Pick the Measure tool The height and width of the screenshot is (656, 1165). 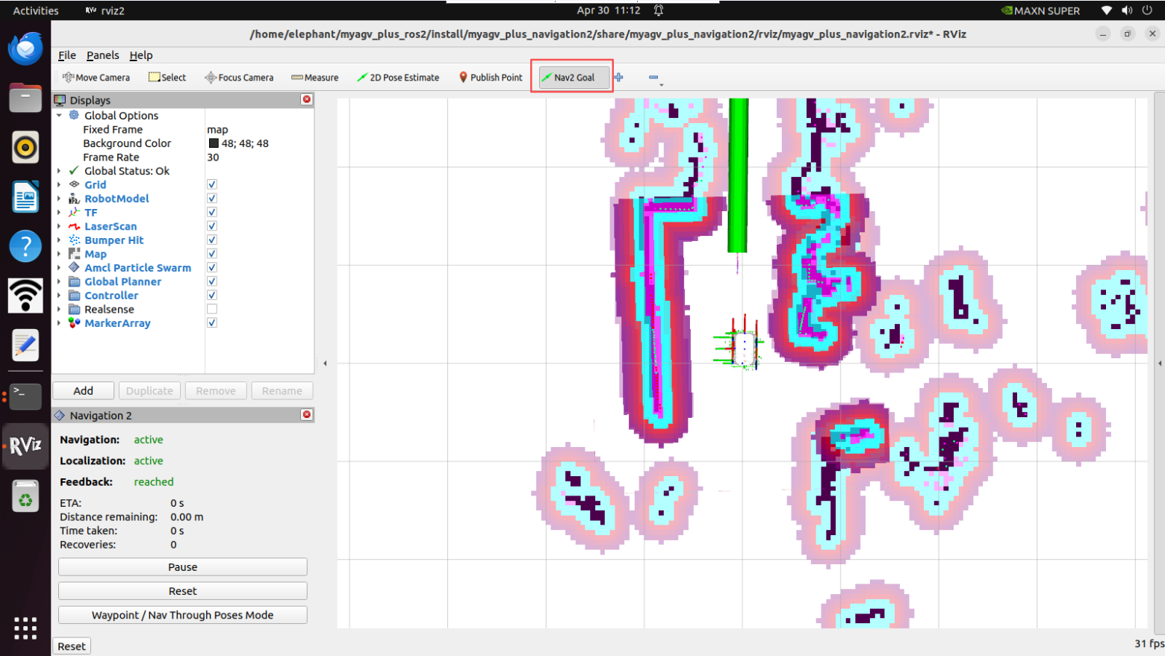pos(314,78)
